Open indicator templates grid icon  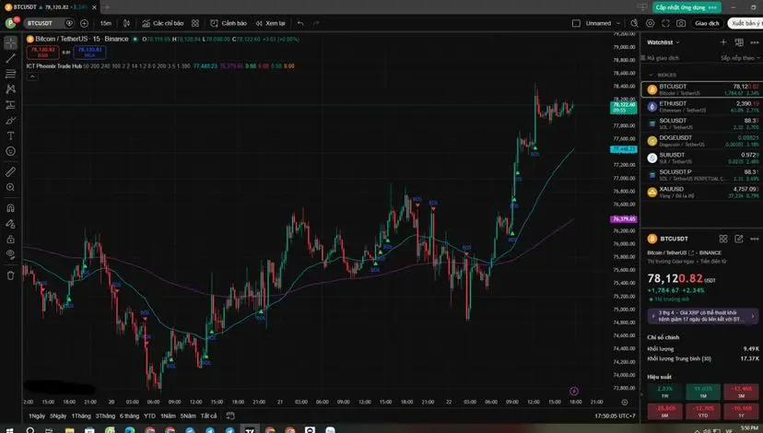[195, 23]
